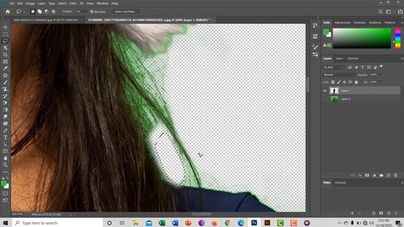Switch to the Channels tab
This screenshot has height=227, width=404.
click(x=340, y=183)
